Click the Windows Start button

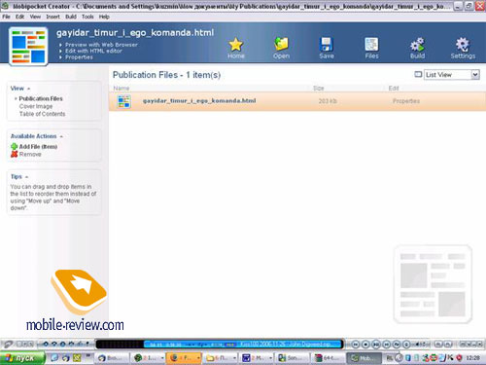[22, 358]
